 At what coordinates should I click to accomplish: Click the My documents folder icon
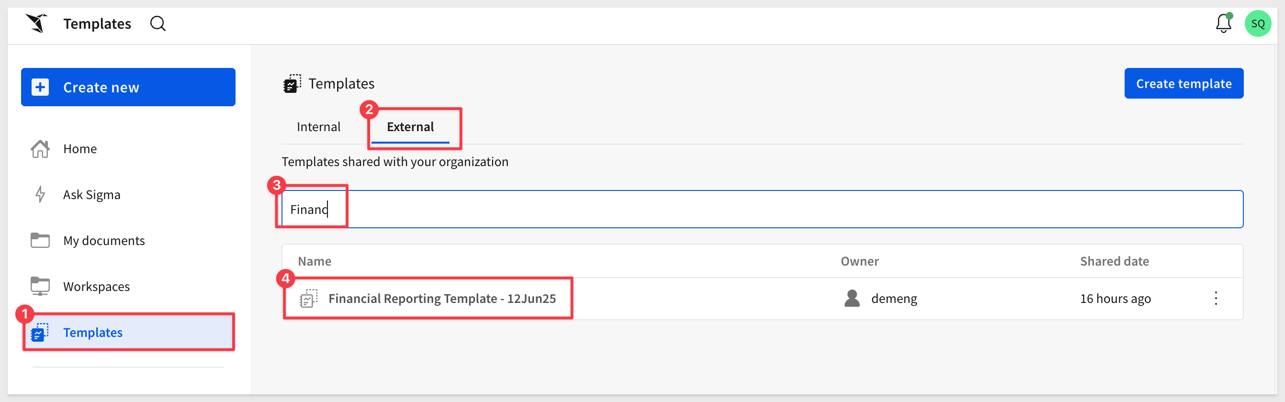point(40,240)
